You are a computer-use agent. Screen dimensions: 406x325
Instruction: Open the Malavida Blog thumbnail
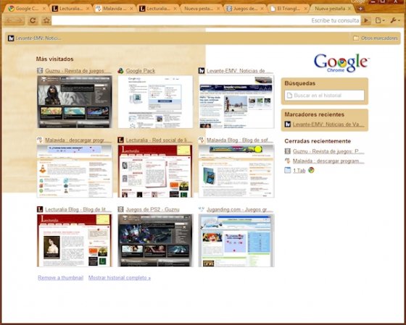236,171
